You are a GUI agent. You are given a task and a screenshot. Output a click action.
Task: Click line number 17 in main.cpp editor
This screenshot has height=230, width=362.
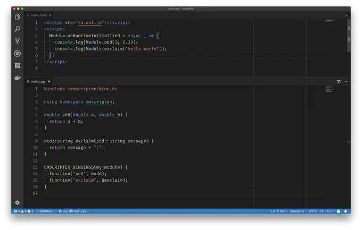35,193
